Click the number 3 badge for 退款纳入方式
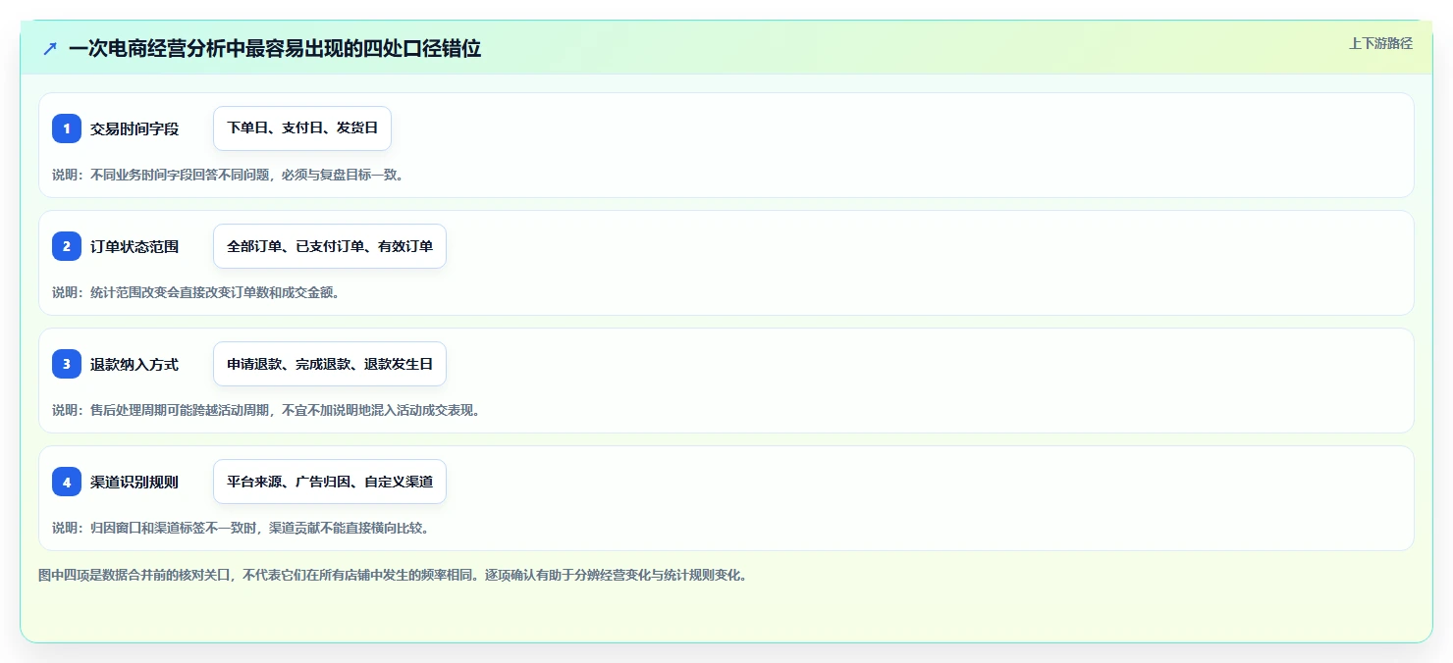The height and width of the screenshot is (663, 1453). click(x=67, y=364)
